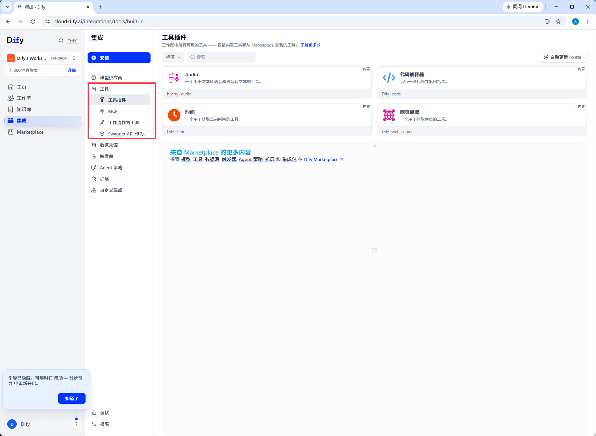
Task: Select 集成 in the sidebar
Action: [43, 121]
